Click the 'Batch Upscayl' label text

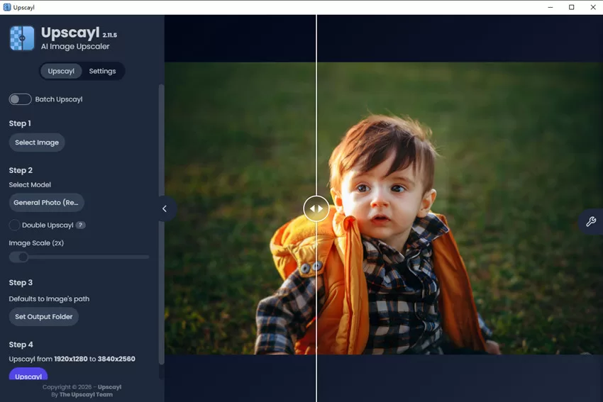[x=59, y=99]
